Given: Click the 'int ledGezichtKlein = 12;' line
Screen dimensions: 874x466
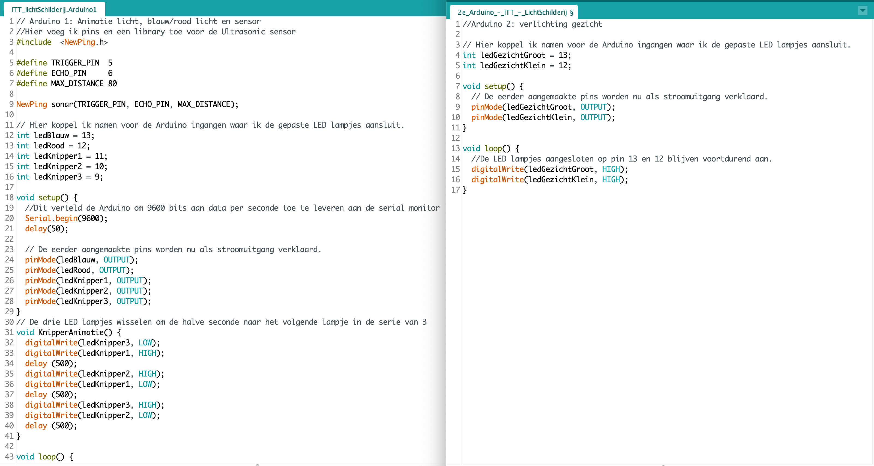Looking at the screenshot, I should point(517,65).
